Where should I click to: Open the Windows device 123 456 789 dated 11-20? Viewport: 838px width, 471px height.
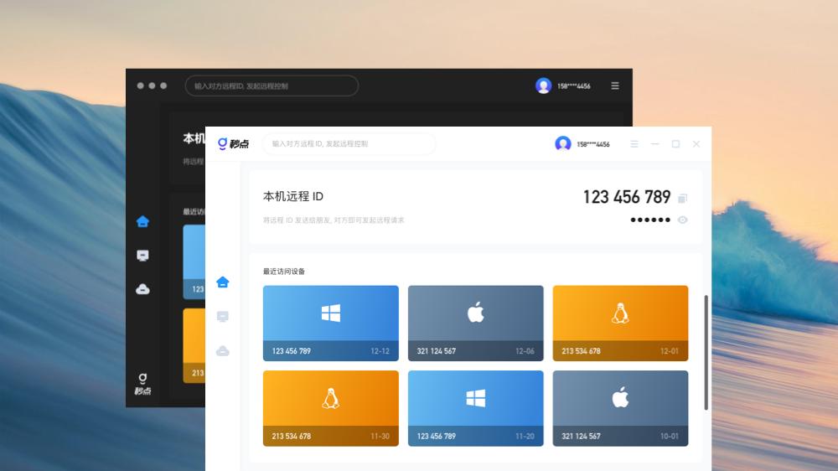click(476, 408)
